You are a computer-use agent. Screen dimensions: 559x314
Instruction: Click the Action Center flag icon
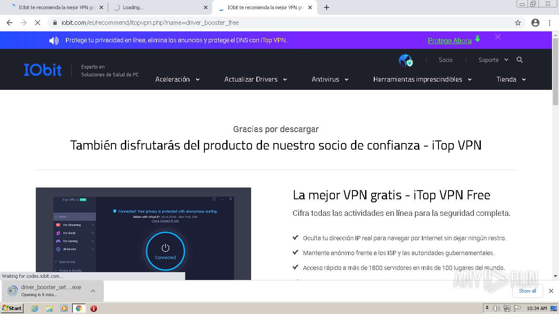pos(517,308)
